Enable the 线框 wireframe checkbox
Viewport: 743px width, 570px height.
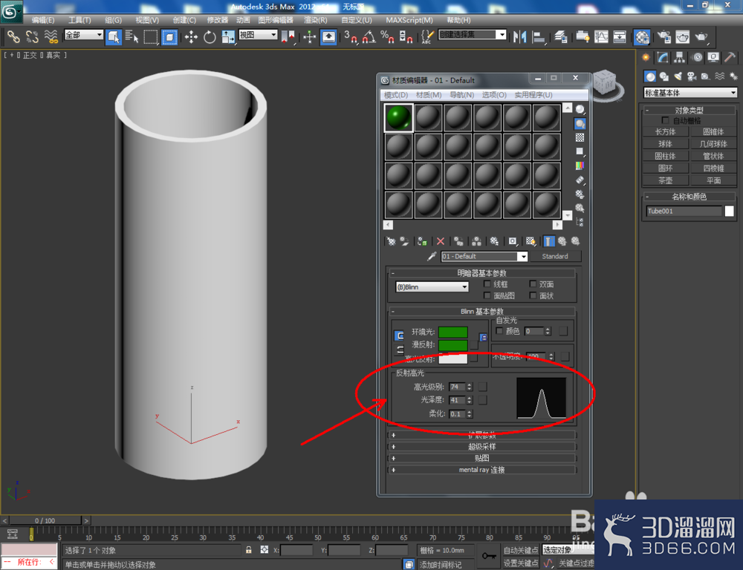coord(487,284)
